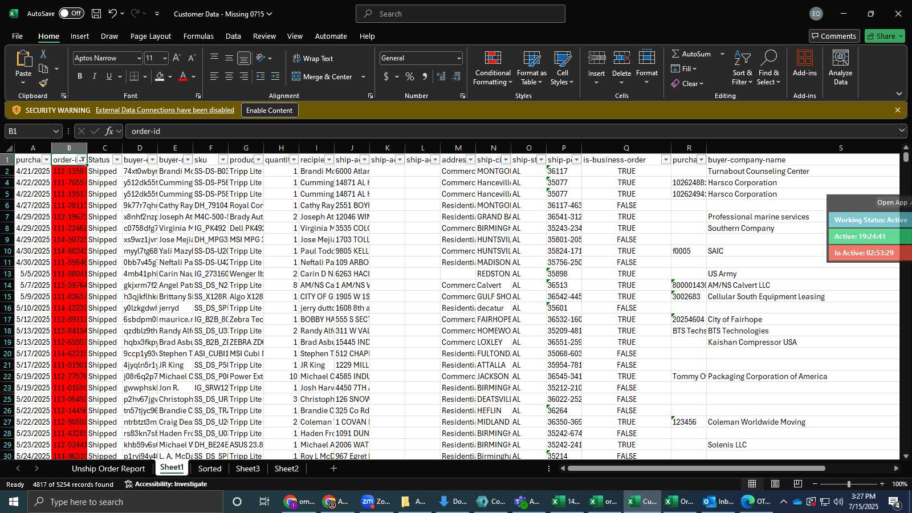Open the Number Format General dropdown
The image size is (912, 513).
(459, 58)
